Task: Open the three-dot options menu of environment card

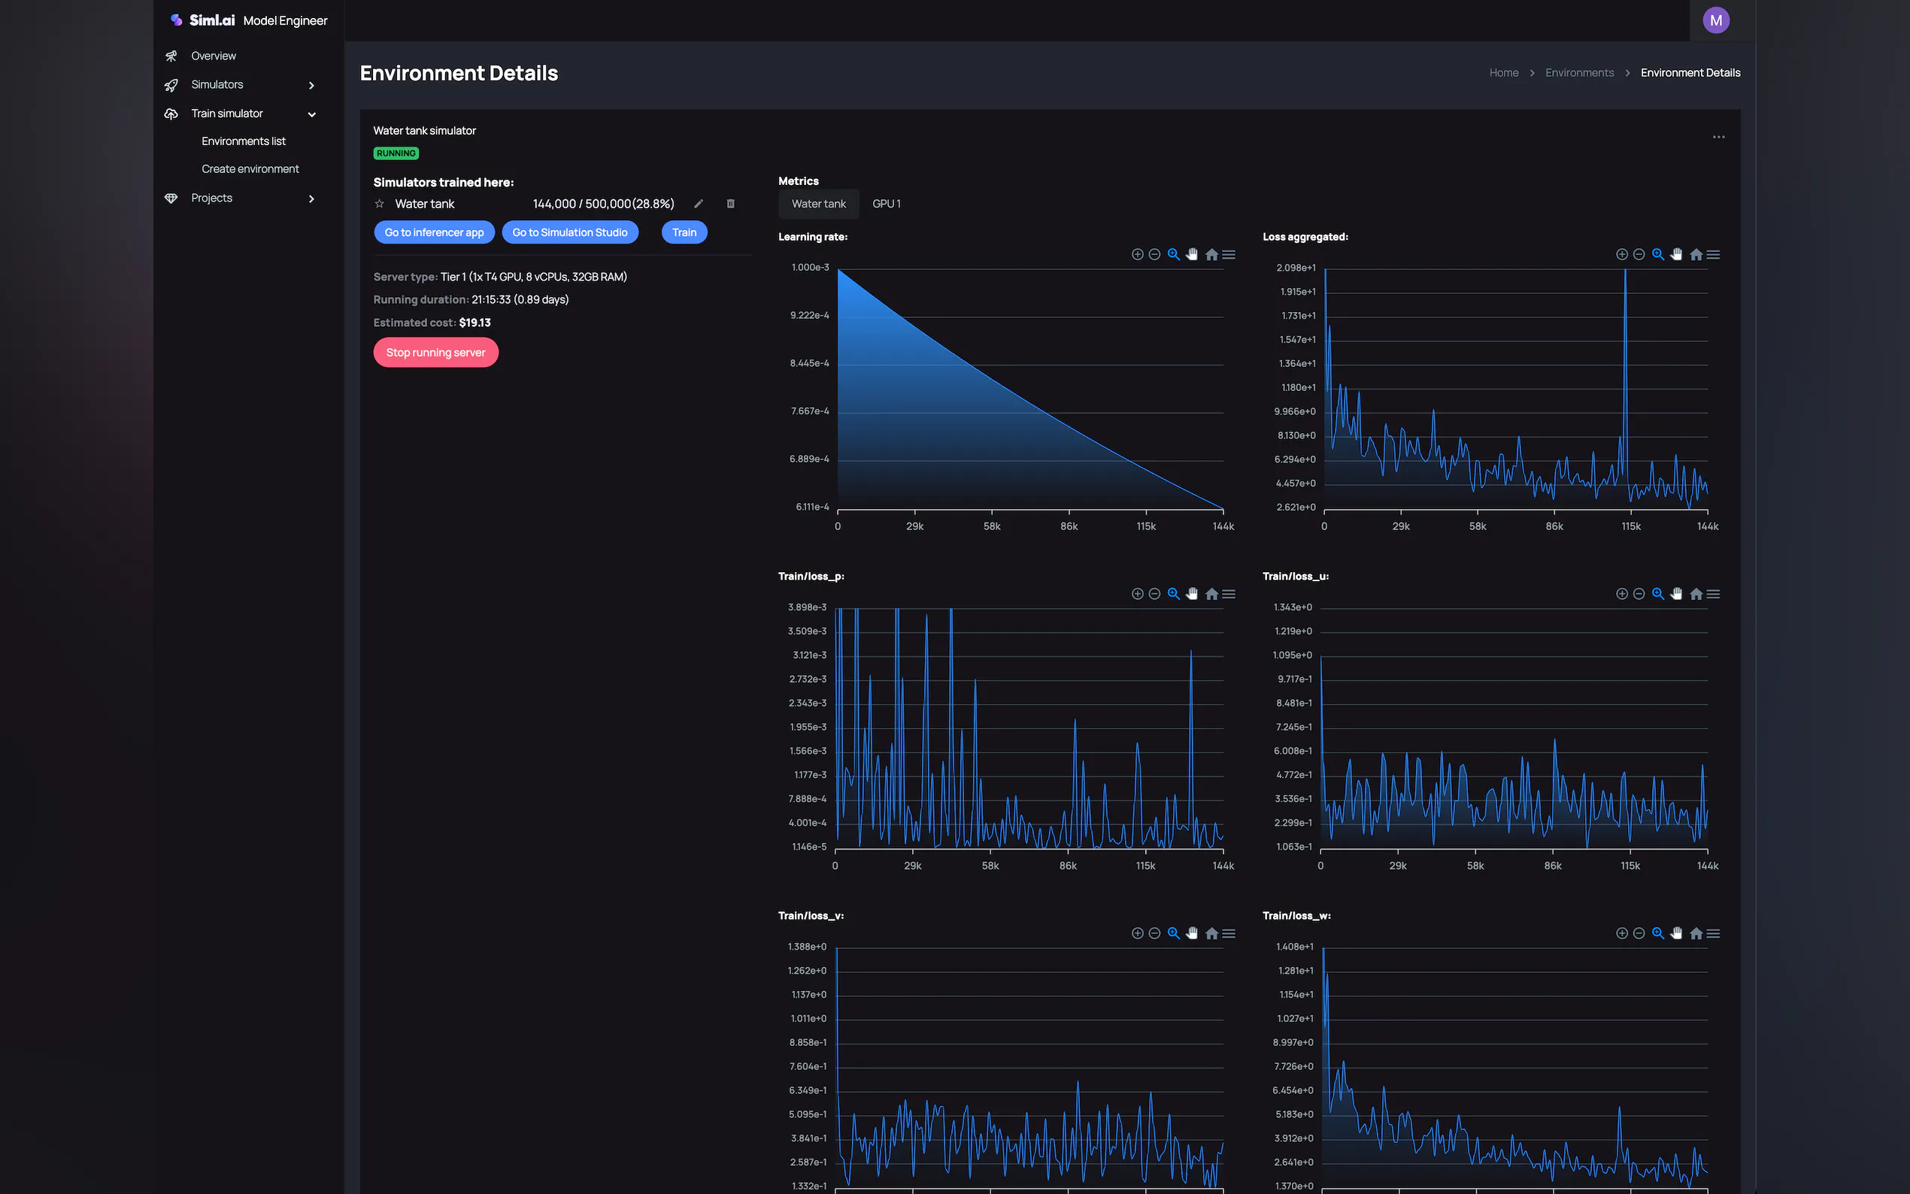Action: (x=1718, y=138)
